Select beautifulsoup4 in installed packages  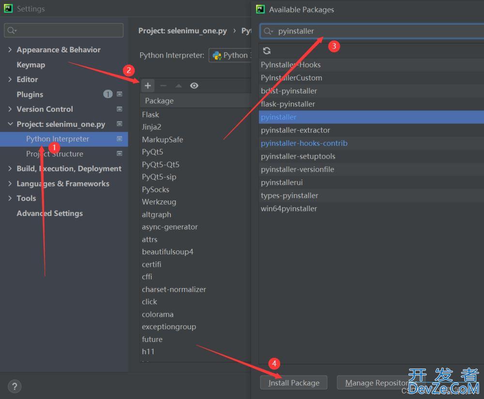click(195, 252)
